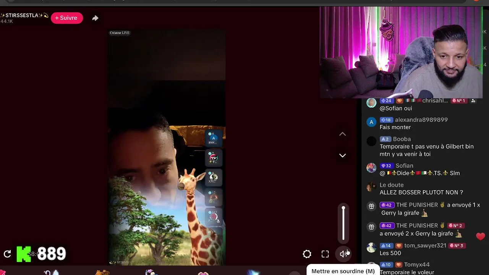
Task: Click the level 18 badge on alexandra8989899
Action: 386,120
